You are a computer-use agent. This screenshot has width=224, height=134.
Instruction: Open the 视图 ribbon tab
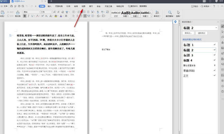coord(84,6)
